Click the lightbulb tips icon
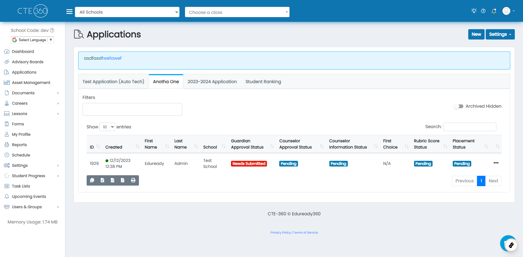This screenshot has height=257, width=523. click(474, 11)
